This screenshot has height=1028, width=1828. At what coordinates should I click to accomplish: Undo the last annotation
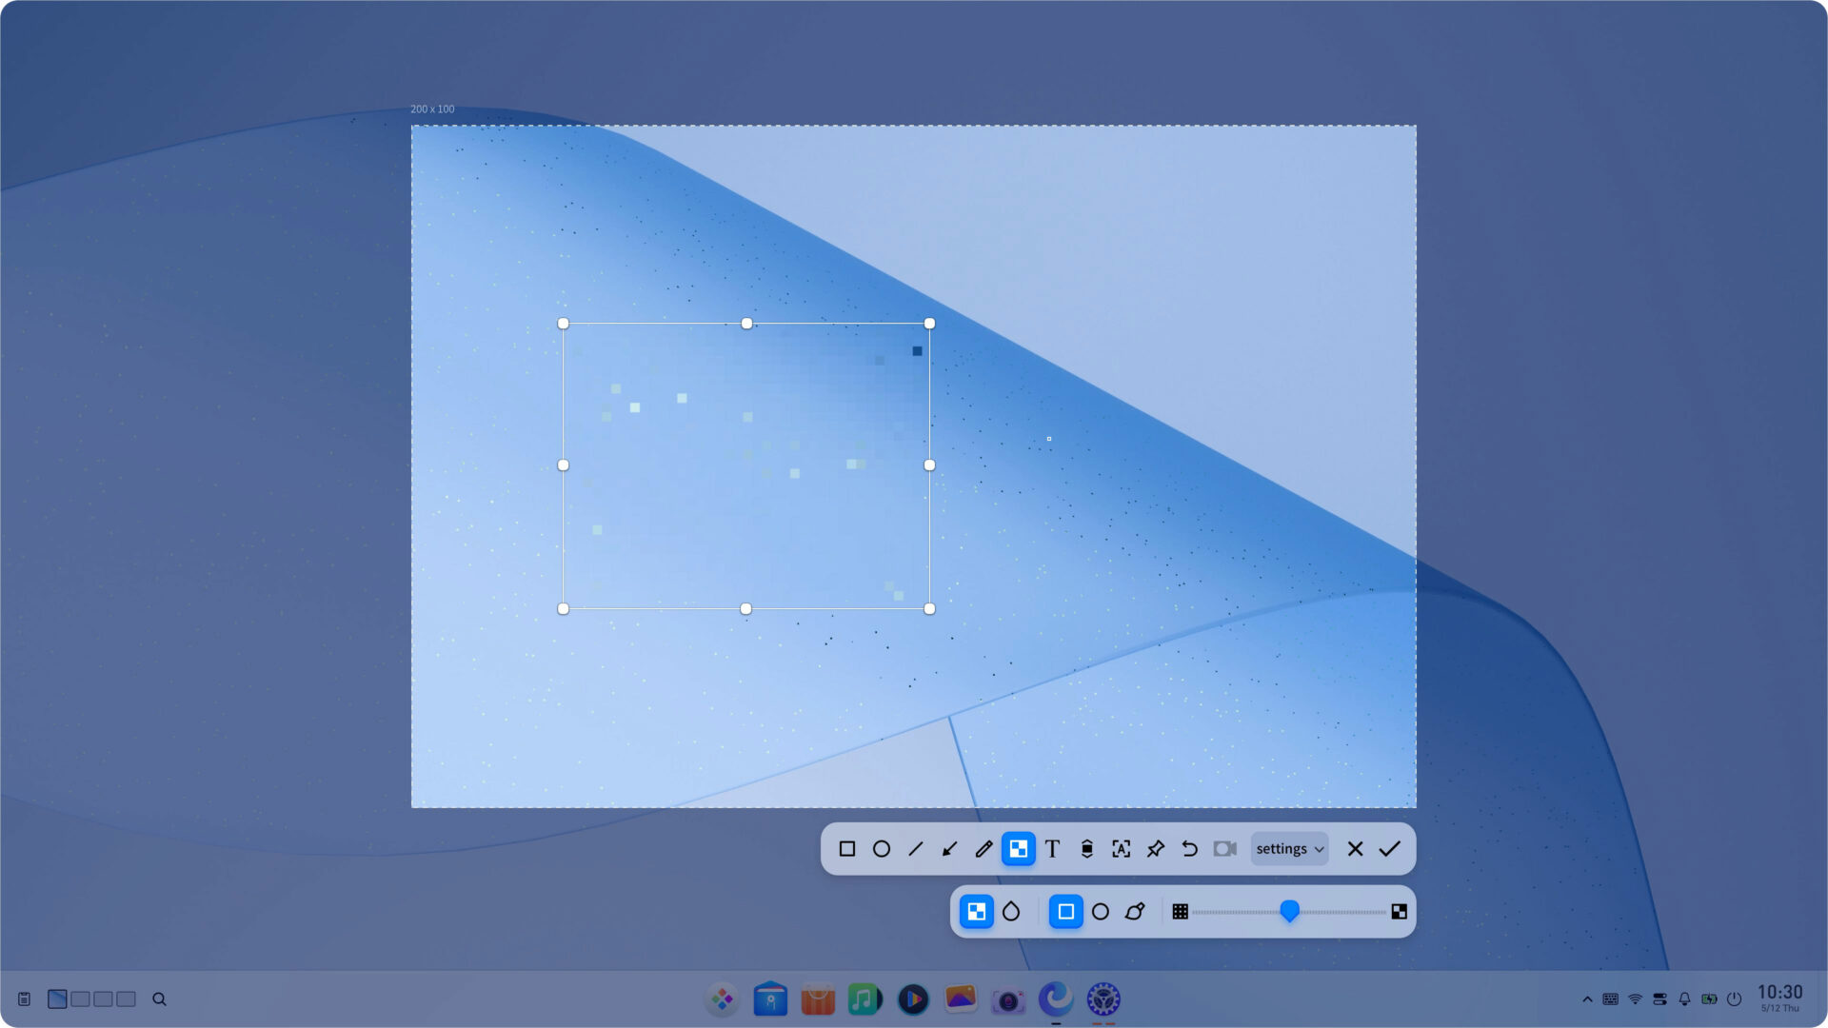[x=1189, y=848]
